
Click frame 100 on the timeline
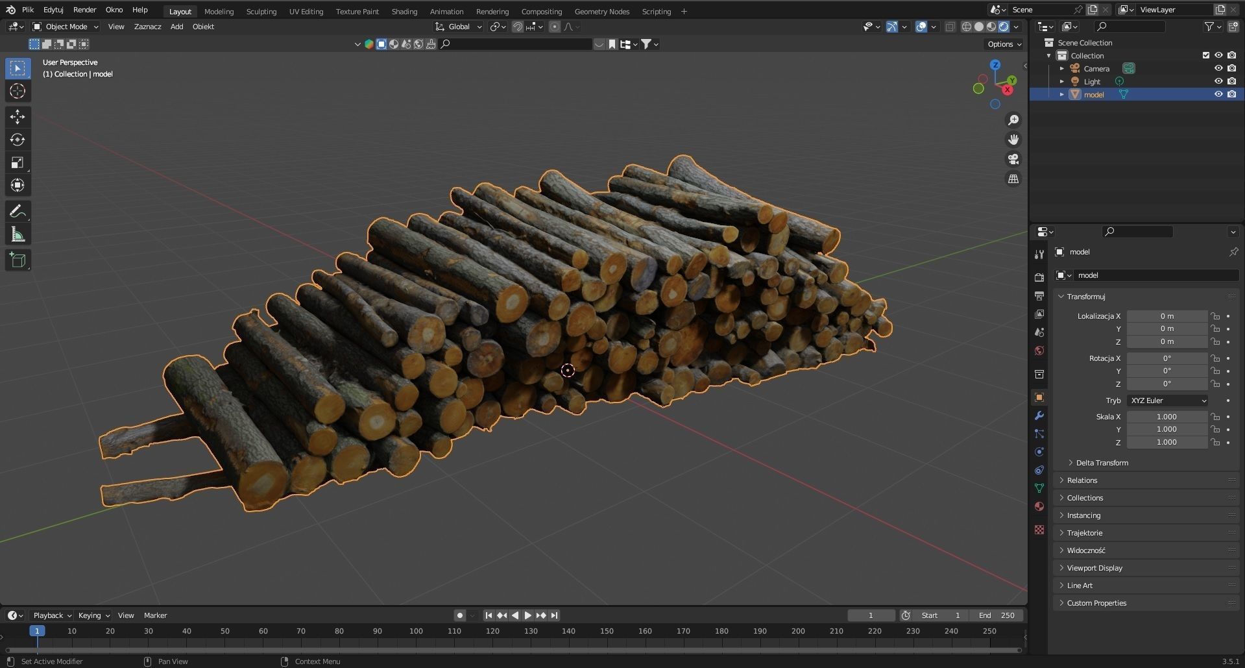[416, 631]
